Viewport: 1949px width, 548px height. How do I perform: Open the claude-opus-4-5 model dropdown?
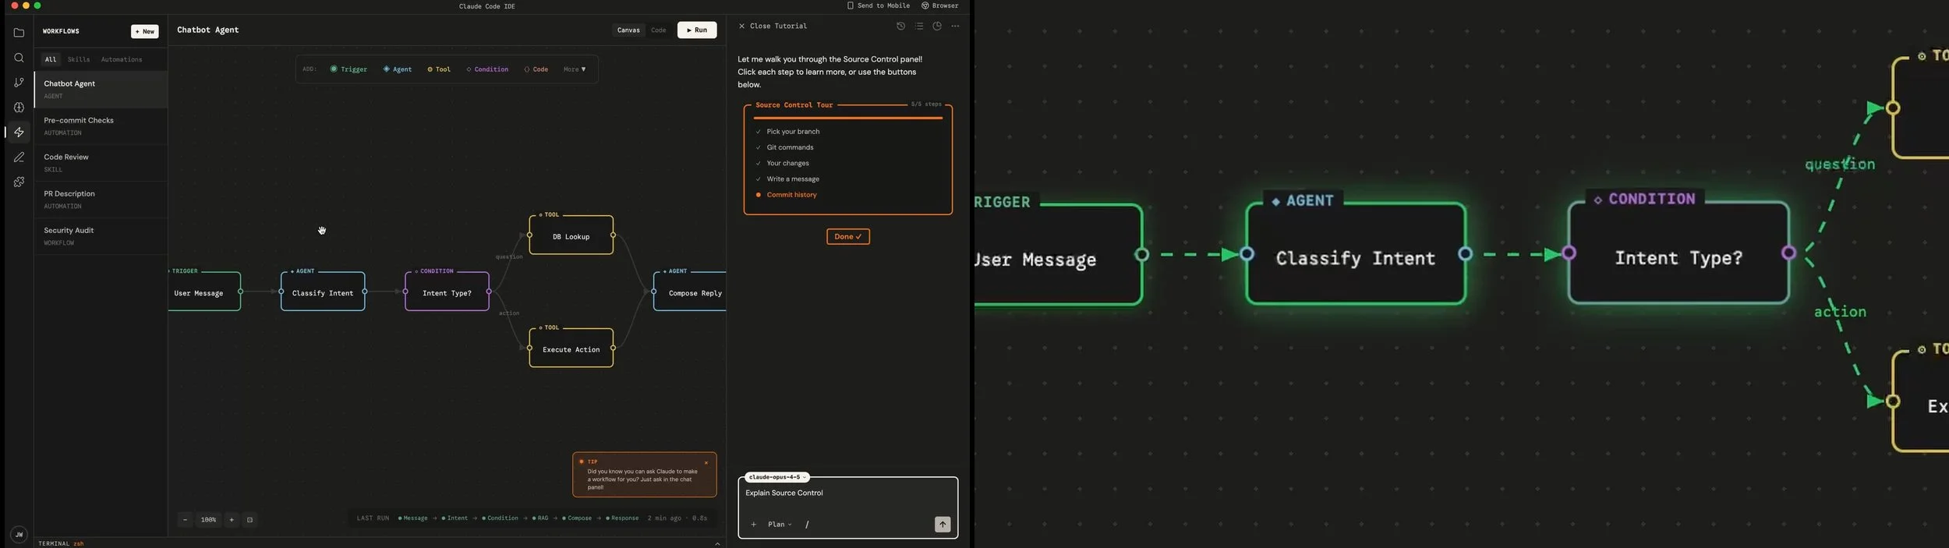pos(777,477)
